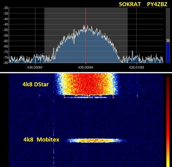Click the 4k8 Mobitex signal burst in waterfall

click(x=96, y=141)
